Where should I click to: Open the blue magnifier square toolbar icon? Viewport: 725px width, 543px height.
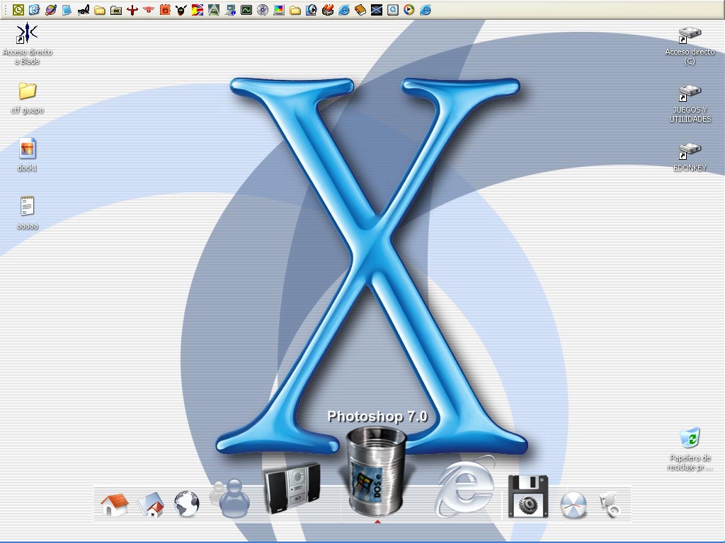click(392, 10)
